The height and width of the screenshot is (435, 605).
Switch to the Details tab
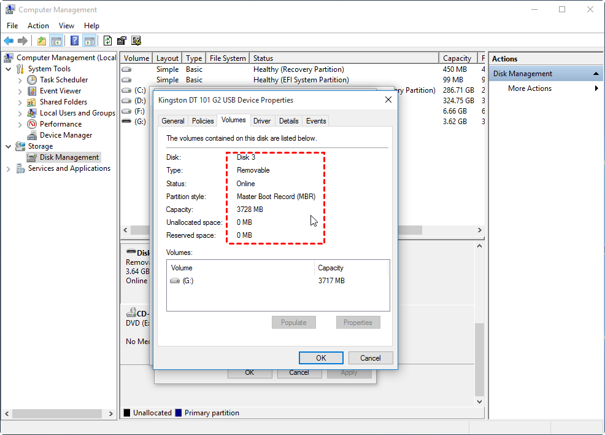click(288, 121)
